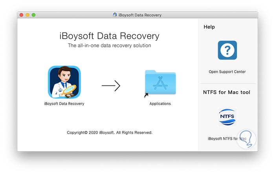Click the label beneath the app icon
275x174 pixels.
64,104
